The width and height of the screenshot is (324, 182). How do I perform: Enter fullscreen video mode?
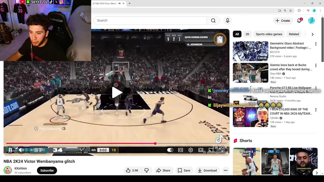point(221,150)
